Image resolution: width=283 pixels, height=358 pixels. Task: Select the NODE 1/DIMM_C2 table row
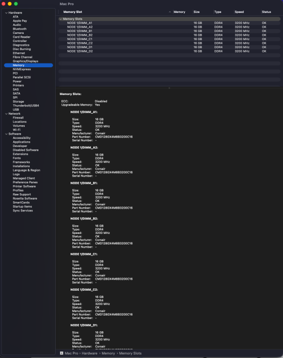click(x=170, y=43)
